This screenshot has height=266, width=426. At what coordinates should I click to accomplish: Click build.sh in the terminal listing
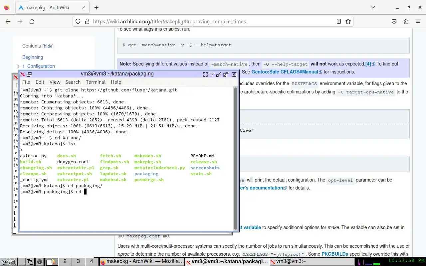point(31,162)
